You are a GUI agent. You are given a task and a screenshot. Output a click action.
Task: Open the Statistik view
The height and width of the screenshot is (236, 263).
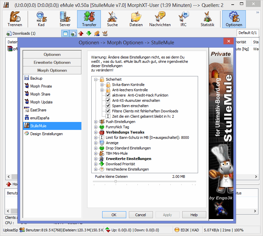pyautogui.click(x=208, y=19)
